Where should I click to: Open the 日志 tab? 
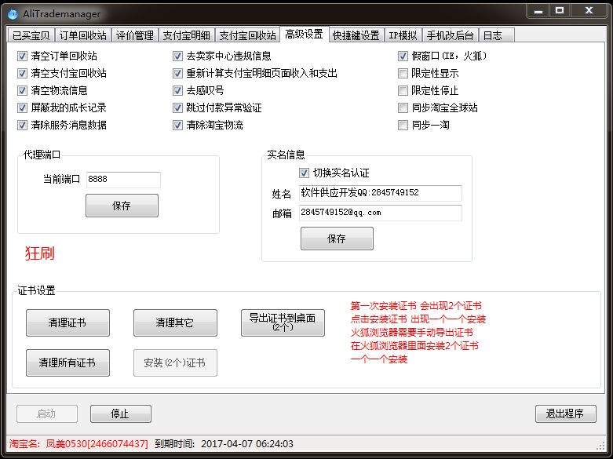[496, 35]
